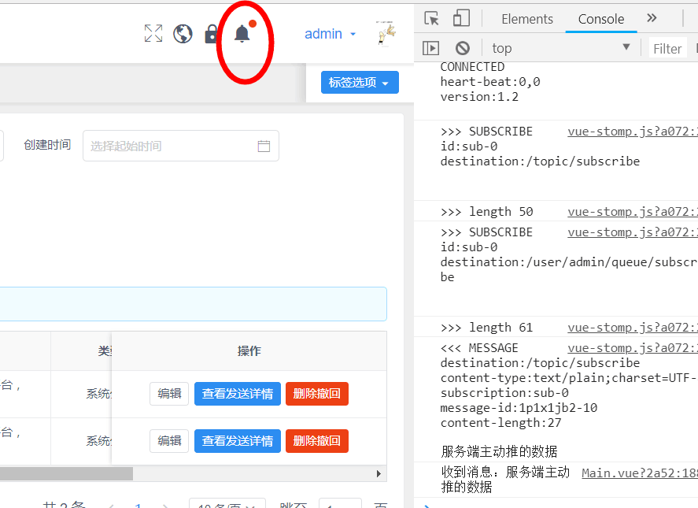
Task: Click the fullscreen toggle icon
Action: click(153, 34)
